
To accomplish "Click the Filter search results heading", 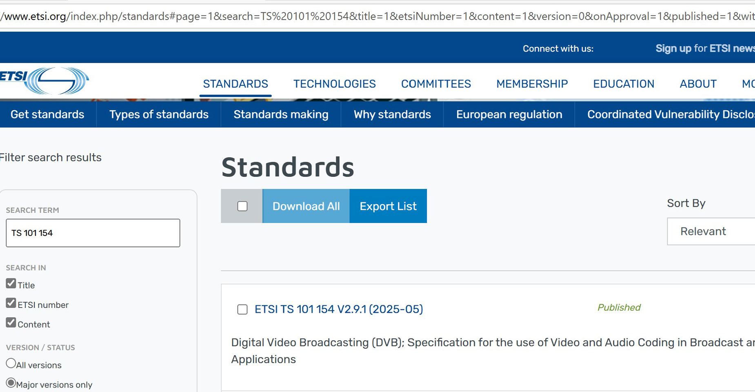I will point(51,158).
